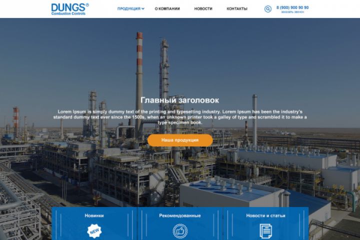
Task: Click the DUNGS Combustion Controls logo
Action: pos(70,9)
